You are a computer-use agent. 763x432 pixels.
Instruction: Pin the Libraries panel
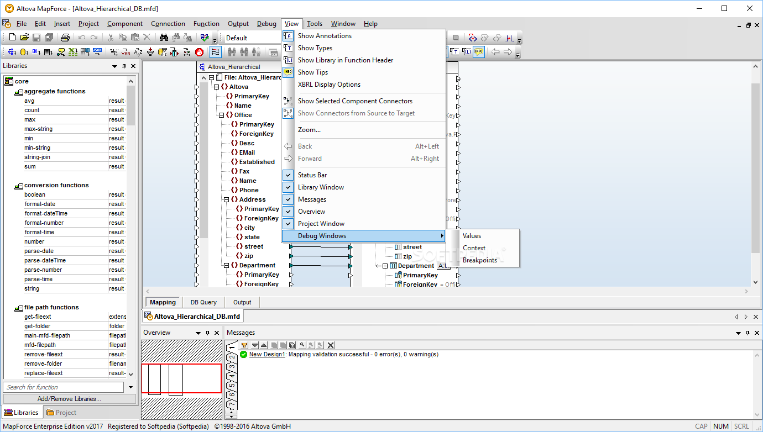(124, 66)
